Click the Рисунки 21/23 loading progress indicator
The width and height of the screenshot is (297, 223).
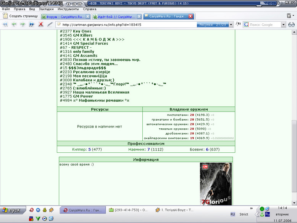(x=213, y=25)
